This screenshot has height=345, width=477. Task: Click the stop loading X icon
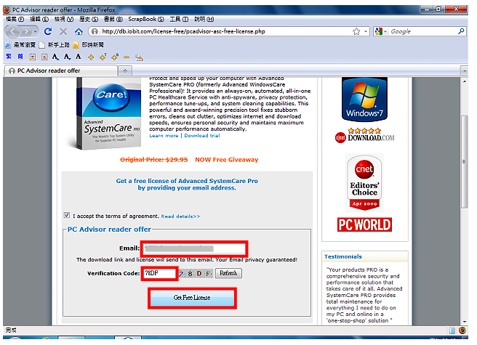(63, 31)
